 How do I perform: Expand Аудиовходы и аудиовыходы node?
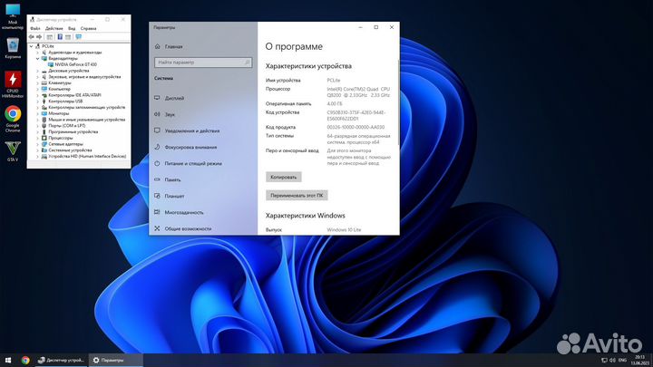pos(37,53)
